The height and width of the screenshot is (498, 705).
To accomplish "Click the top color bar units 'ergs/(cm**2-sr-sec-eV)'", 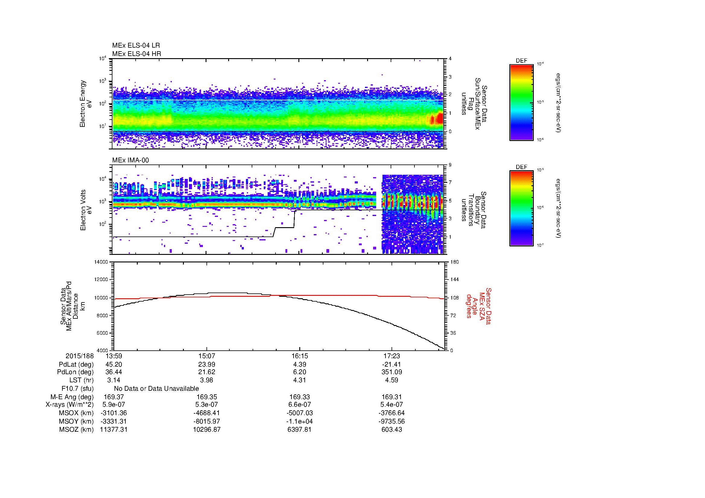I will tap(559, 103).
